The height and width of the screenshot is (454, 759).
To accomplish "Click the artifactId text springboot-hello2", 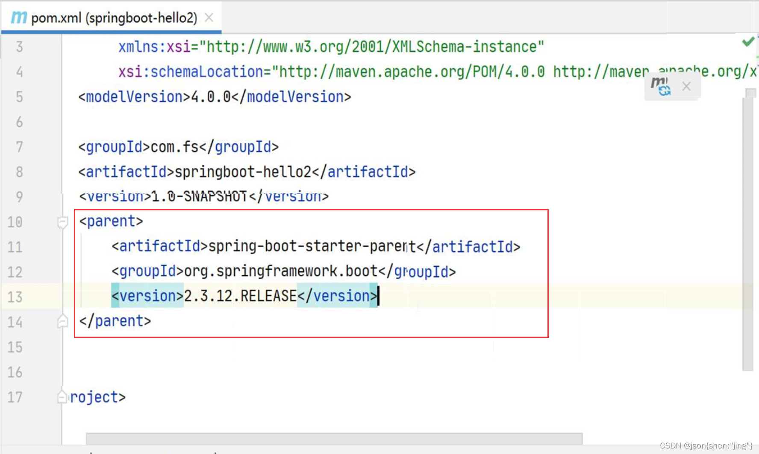I will (244, 172).
